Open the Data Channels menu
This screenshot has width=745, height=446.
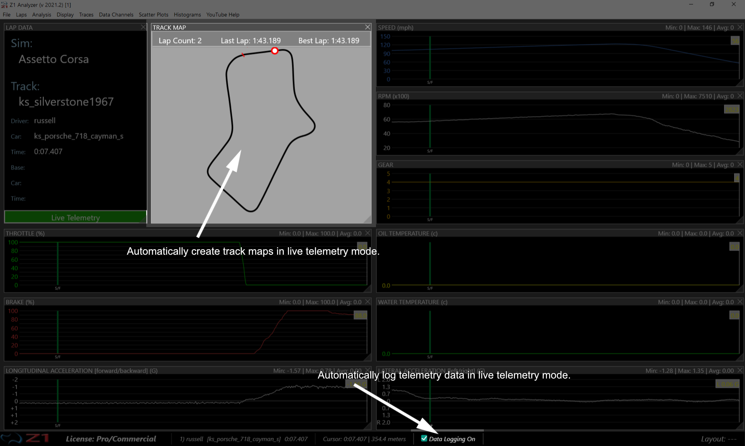(116, 15)
